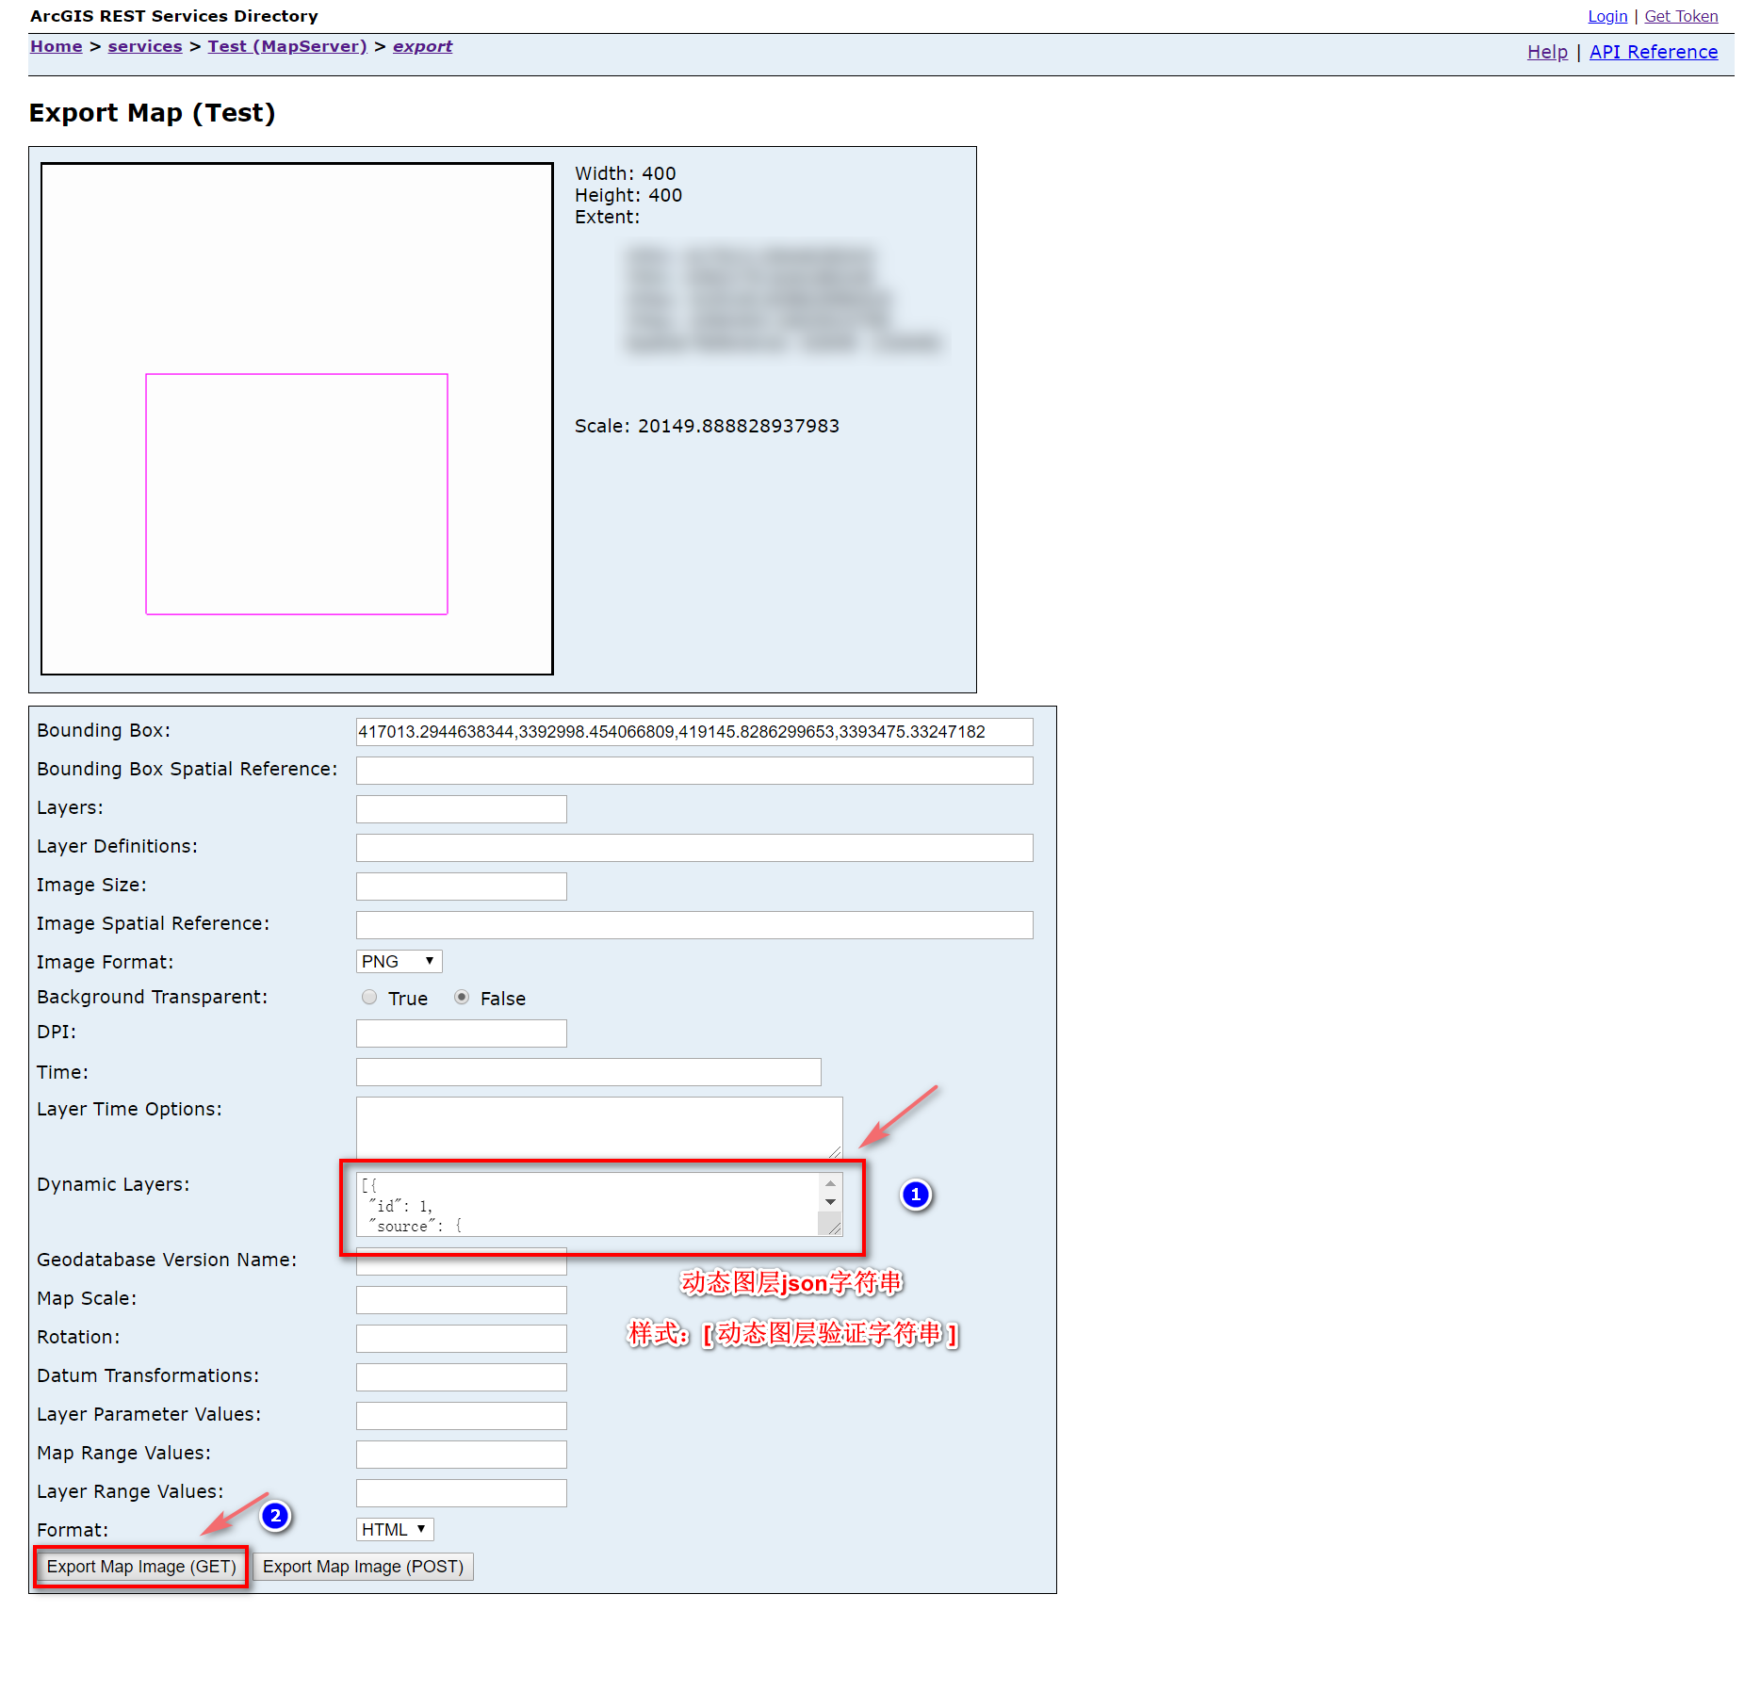
Task: Click the Dynamic Layers textarea resize handle
Action: click(x=834, y=1228)
